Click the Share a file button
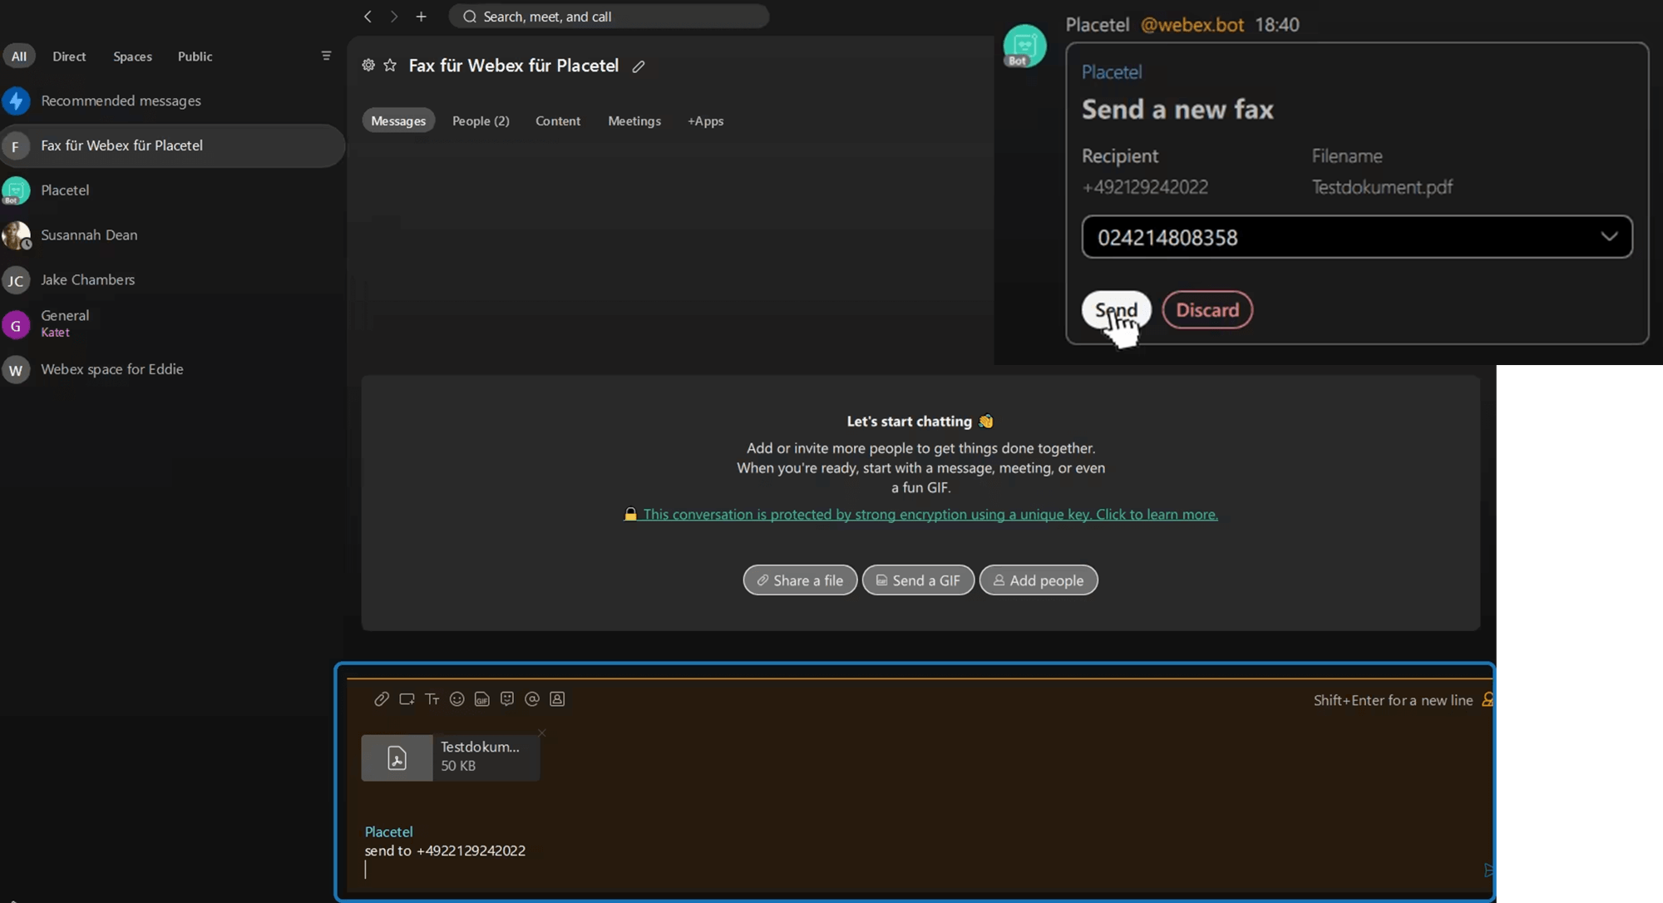The width and height of the screenshot is (1663, 903). [x=799, y=580]
